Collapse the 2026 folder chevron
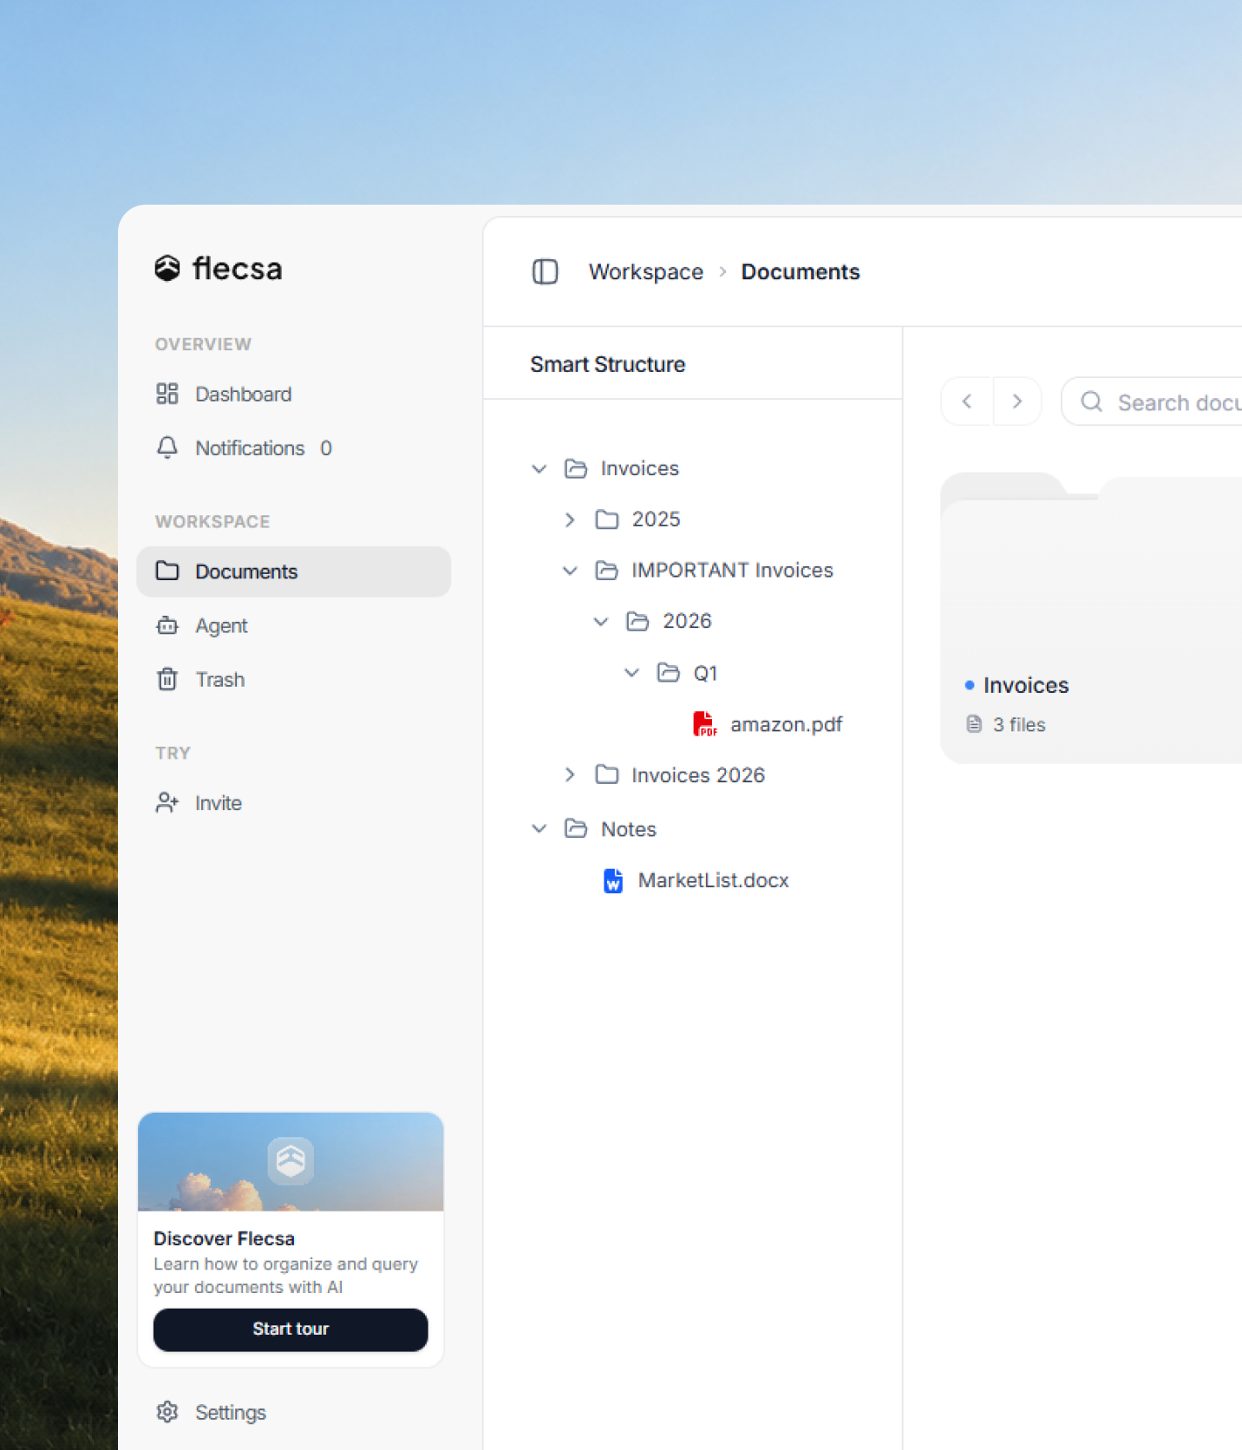Viewport: 1242px width, 1450px height. [601, 621]
